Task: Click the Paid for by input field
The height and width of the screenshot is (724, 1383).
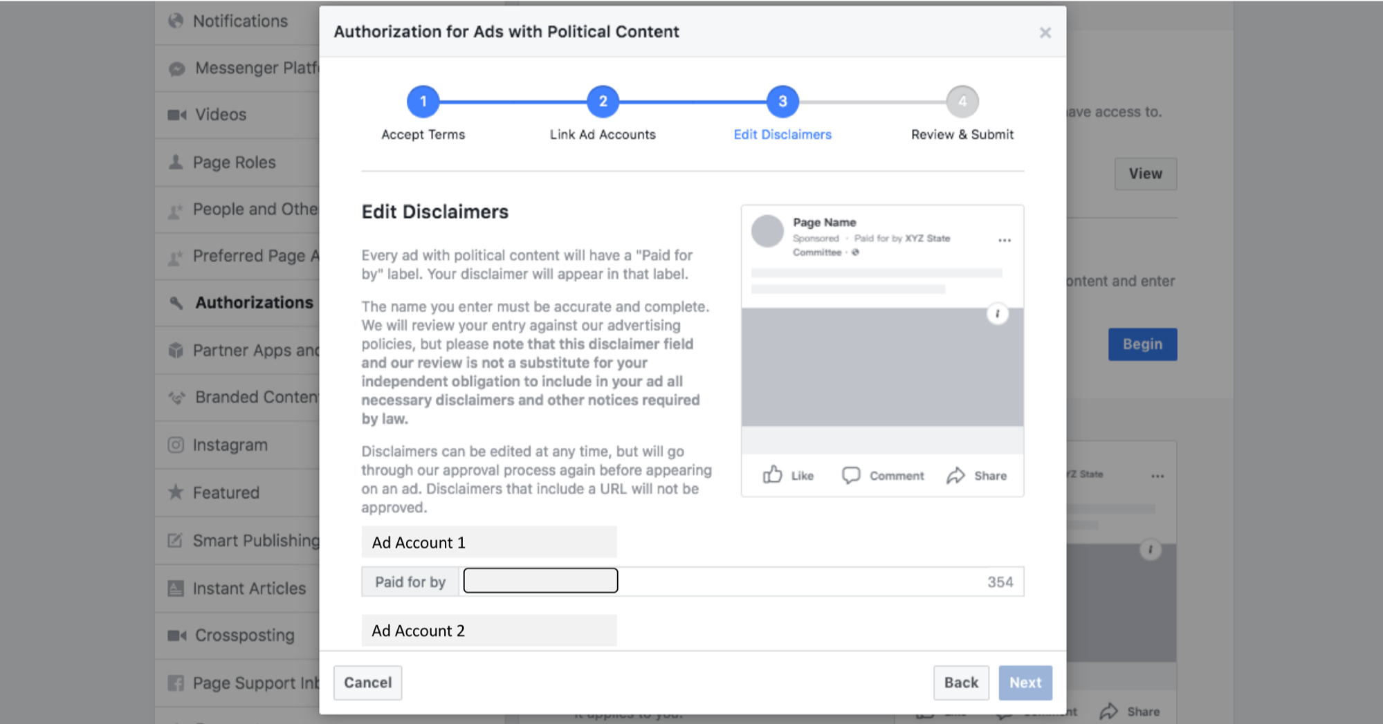Action: pos(540,580)
